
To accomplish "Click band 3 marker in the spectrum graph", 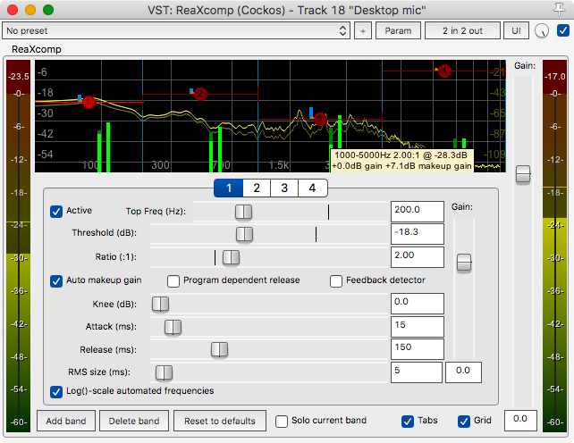I will click(x=320, y=119).
